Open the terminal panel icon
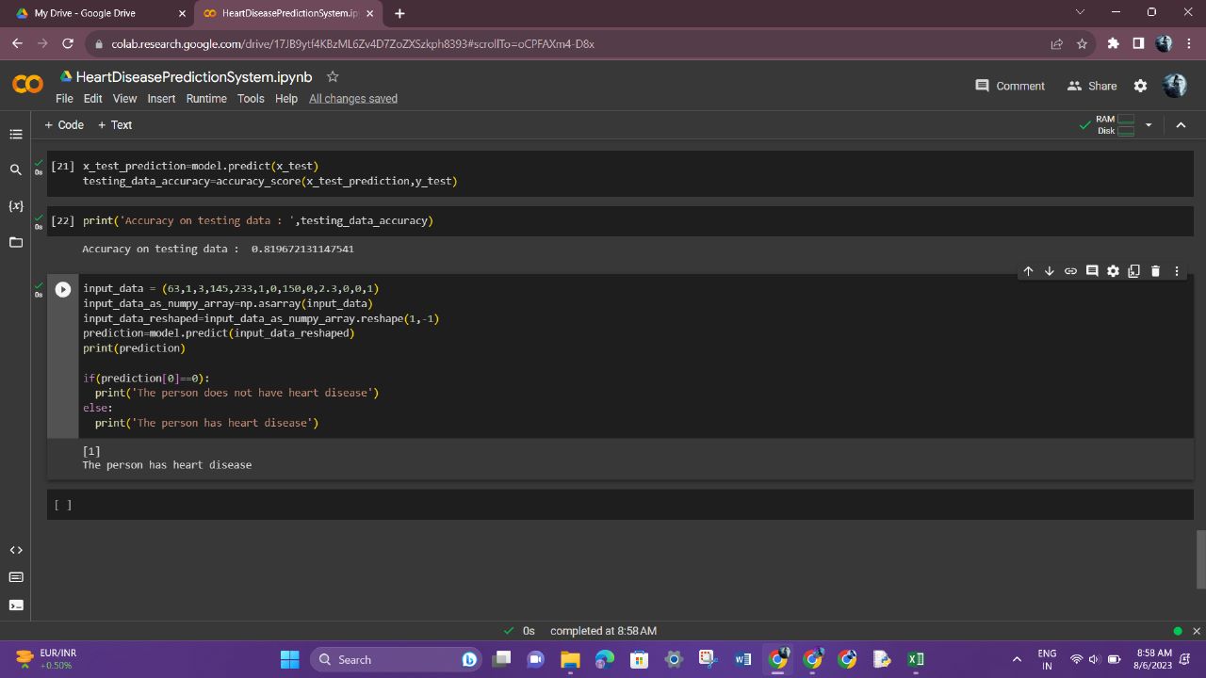Image resolution: width=1206 pixels, height=678 pixels. pos(16,605)
